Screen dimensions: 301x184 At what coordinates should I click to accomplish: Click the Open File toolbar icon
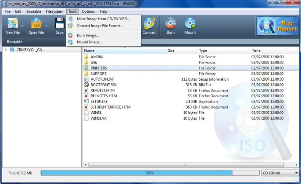click(x=36, y=23)
